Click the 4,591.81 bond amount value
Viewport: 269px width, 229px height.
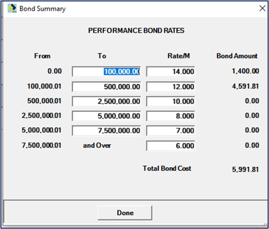(x=245, y=86)
